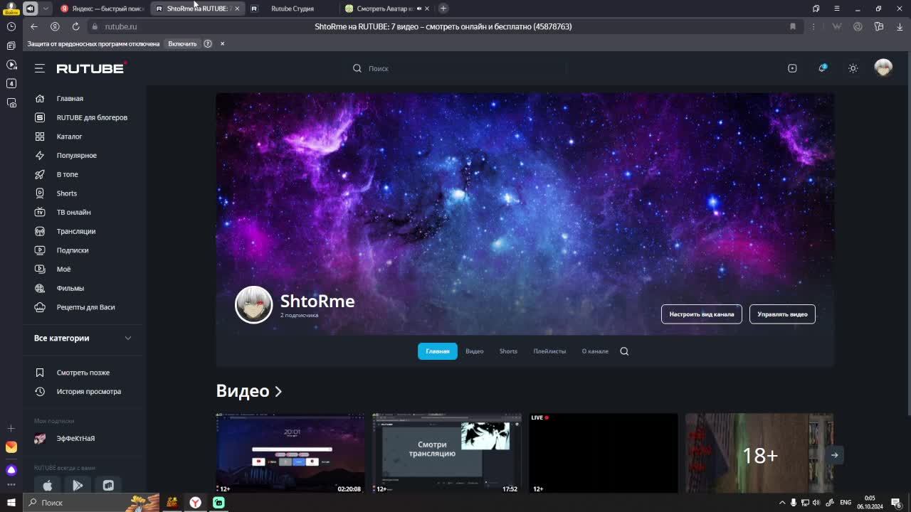Image resolution: width=911 pixels, height=512 pixels.
Task: Open the Windows Start menu
Action: click(11, 503)
